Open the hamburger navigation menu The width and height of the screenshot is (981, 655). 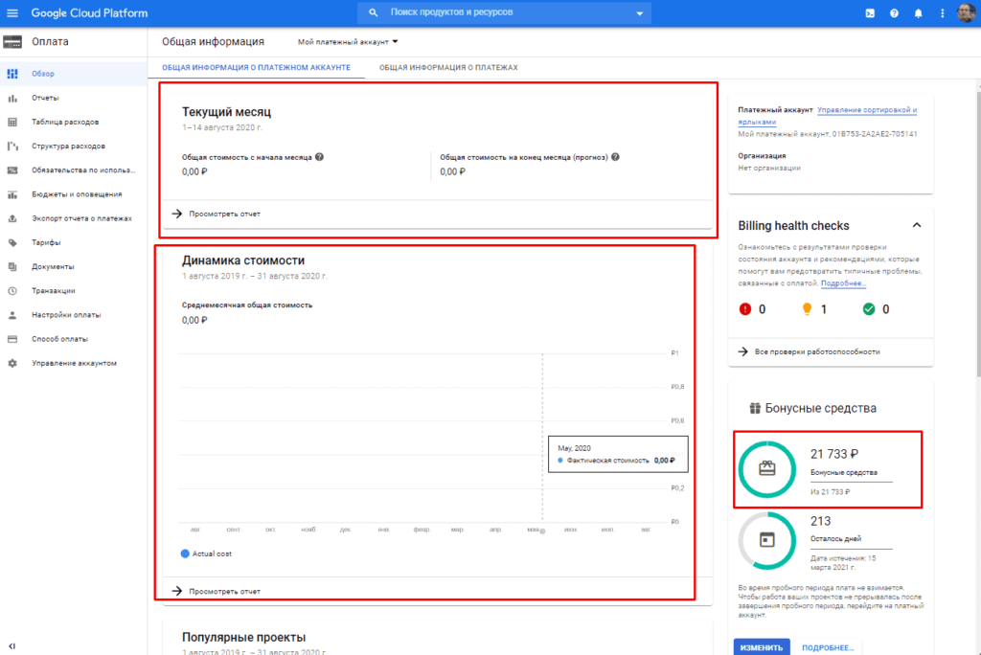pyautogui.click(x=12, y=13)
